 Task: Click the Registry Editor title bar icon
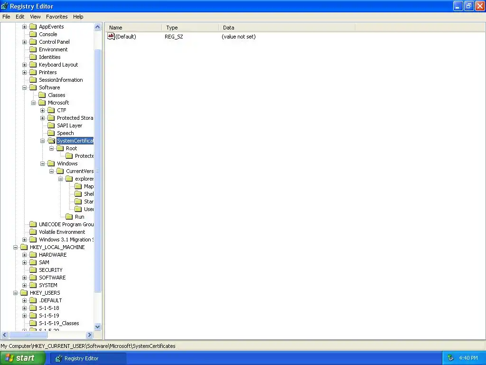pyautogui.click(x=4, y=6)
